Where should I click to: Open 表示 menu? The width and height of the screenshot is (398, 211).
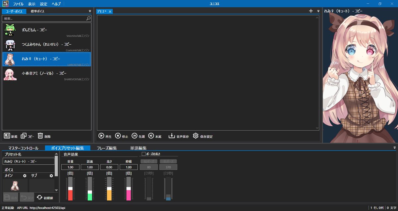[32, 4]
